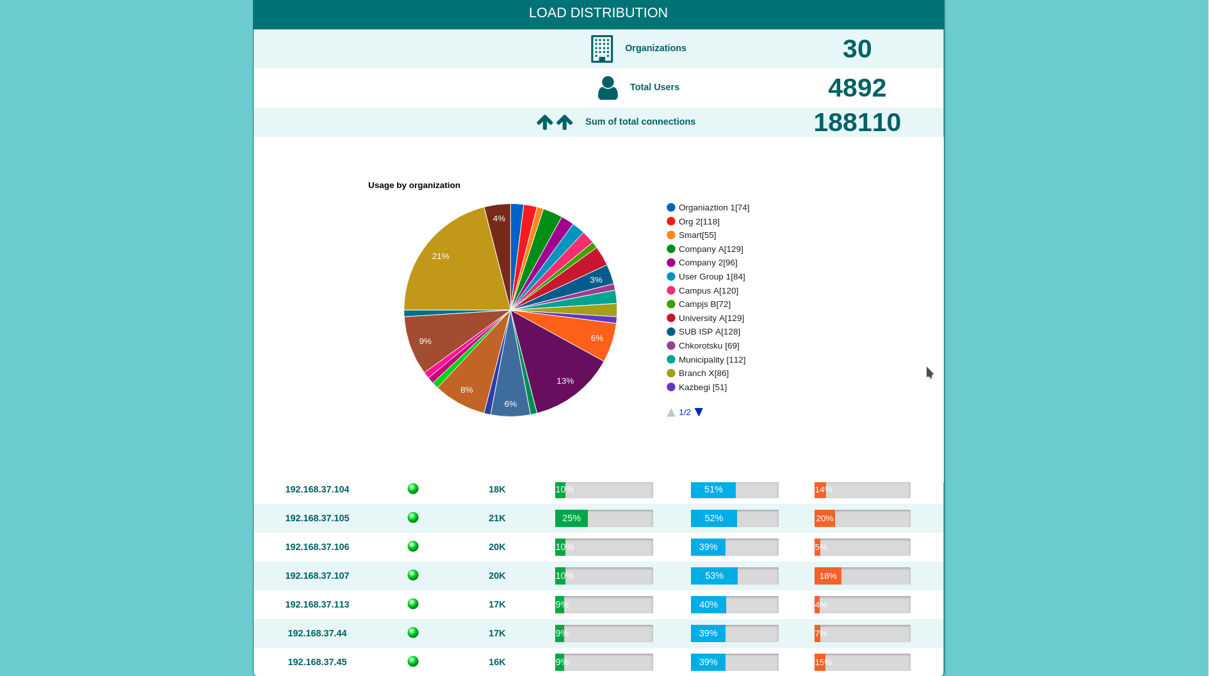Click the 51% blue bar for 192.168.37.104
This screenshot has width=1209, height=676.
click(x=713, y=490)
